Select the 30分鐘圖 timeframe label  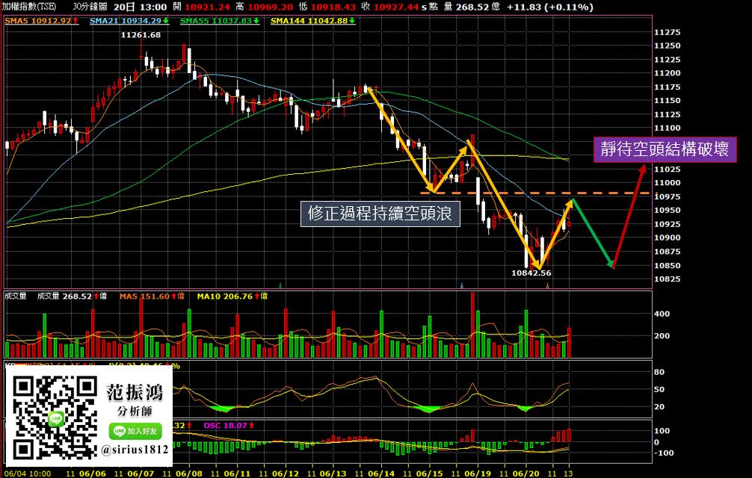coord(90,7)
